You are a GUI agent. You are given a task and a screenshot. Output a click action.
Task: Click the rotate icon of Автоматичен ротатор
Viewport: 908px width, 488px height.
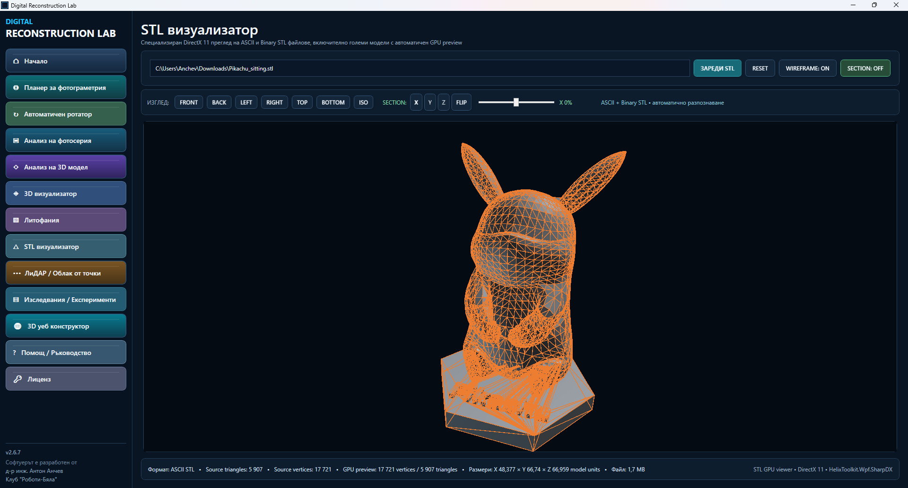click(x=16, y=114)
